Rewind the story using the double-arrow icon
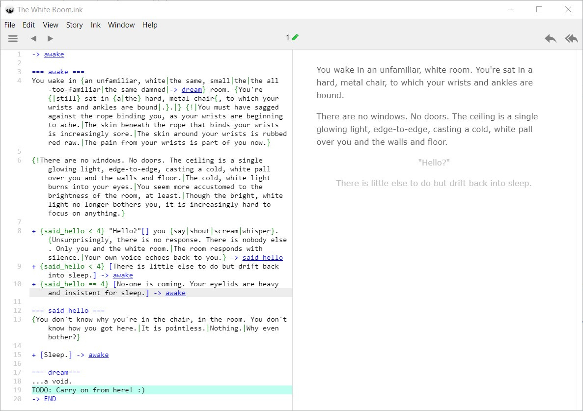This screenshot has height=411, width=583. pos(571,38)
